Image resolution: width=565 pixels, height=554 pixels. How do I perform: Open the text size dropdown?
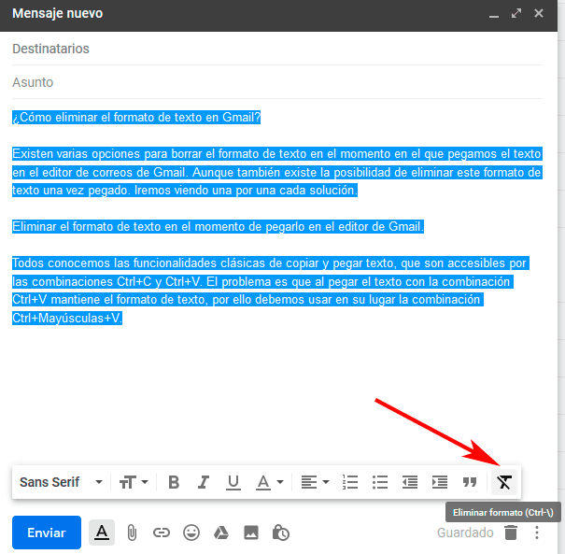coord(134,482)
